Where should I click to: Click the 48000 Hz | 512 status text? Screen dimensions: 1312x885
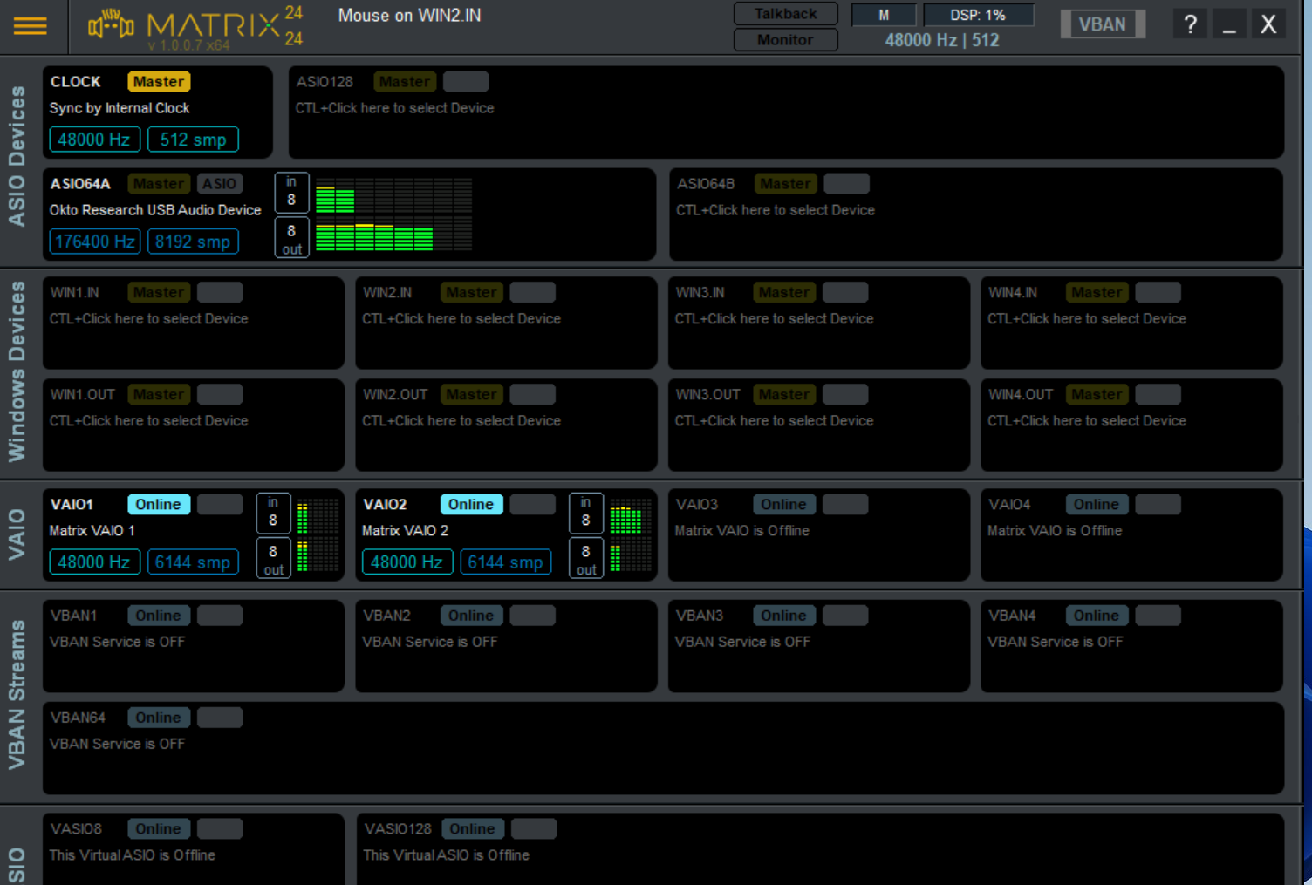point(942,40)
